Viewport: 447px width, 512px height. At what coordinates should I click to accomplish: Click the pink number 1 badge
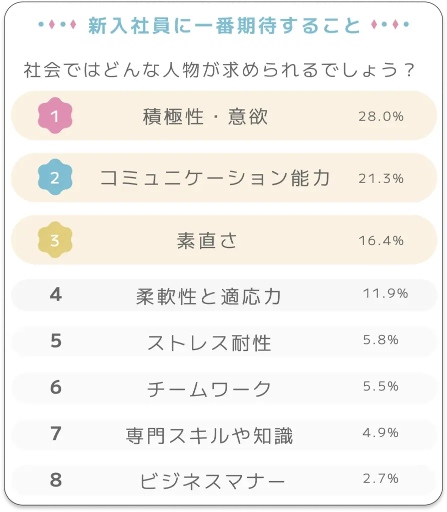click(55, 116)
